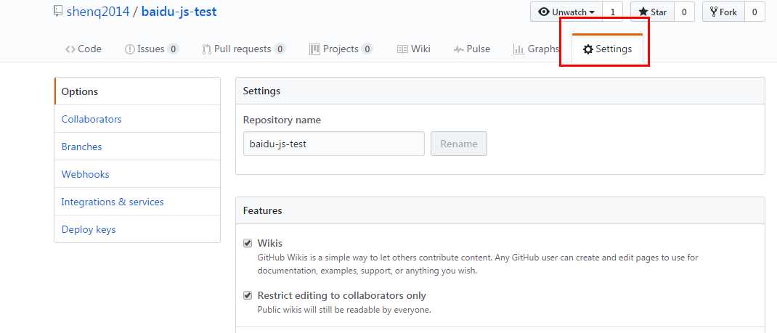Toggle the Wikis checkbox
This screenshot has height=333, width=777.
248,244
